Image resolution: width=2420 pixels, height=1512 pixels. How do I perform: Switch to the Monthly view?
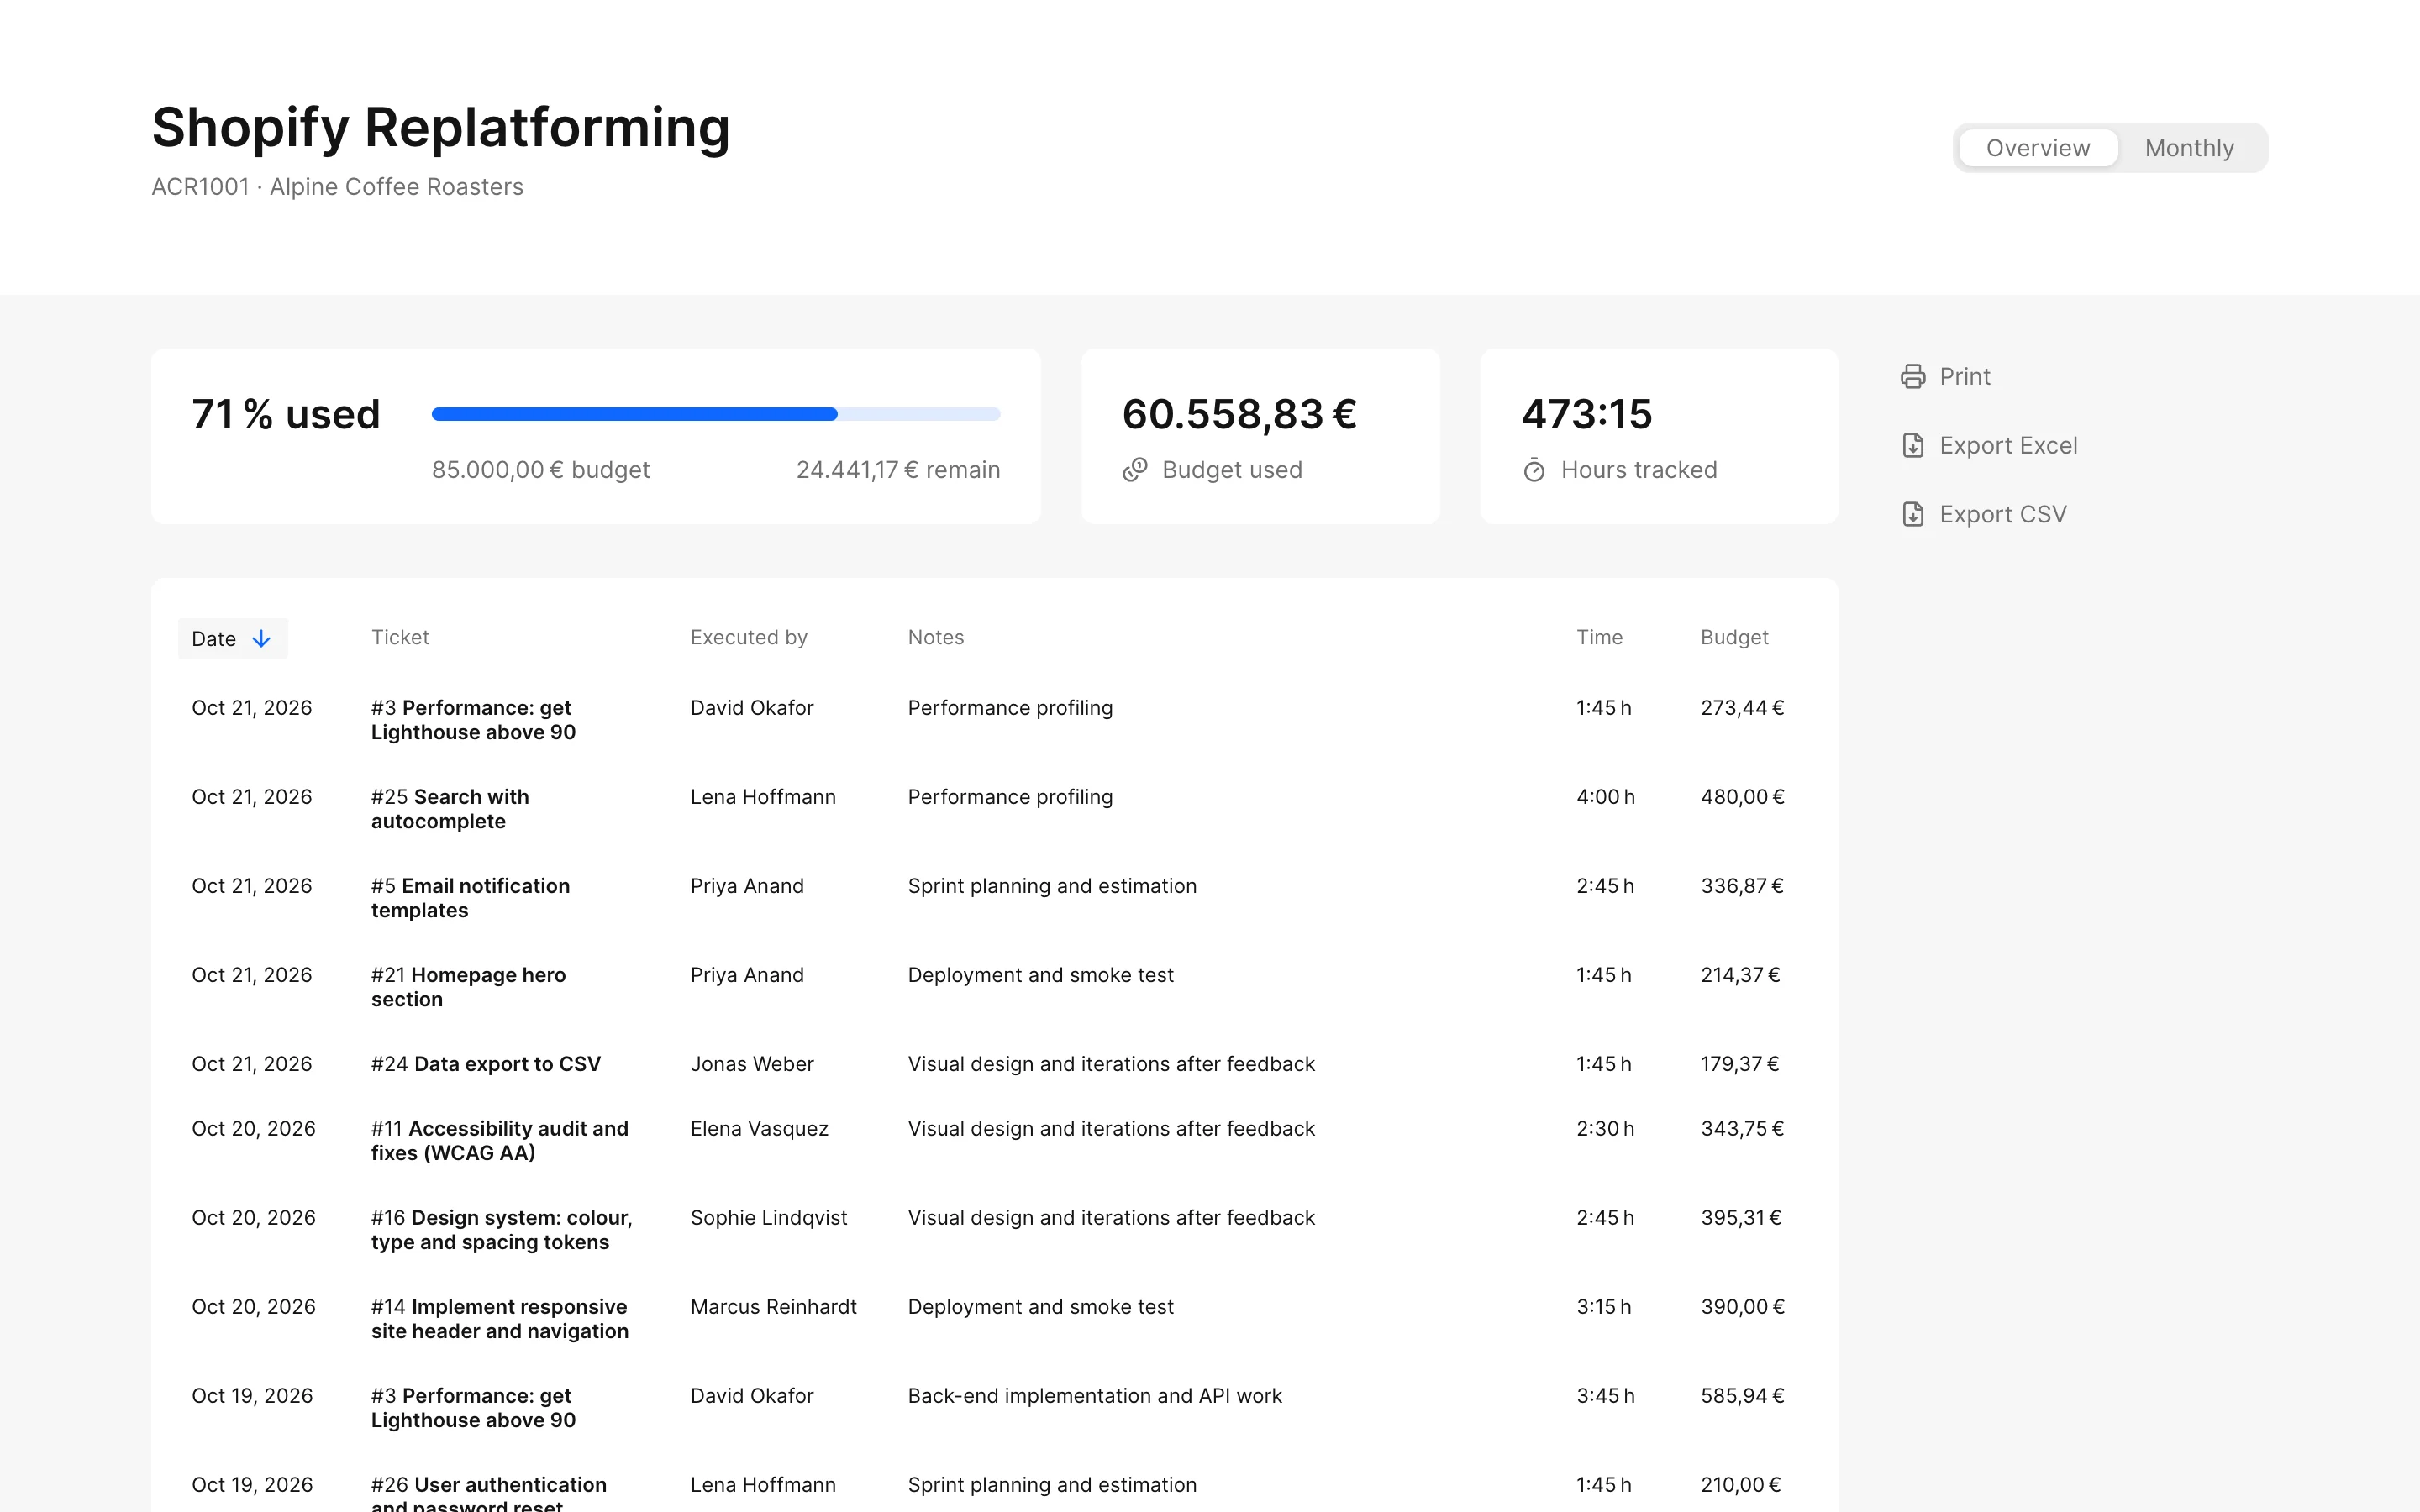pyautogui.click(x=2189, y=148)
